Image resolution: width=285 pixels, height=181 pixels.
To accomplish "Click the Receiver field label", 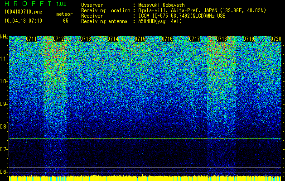I will click(92, 16).
